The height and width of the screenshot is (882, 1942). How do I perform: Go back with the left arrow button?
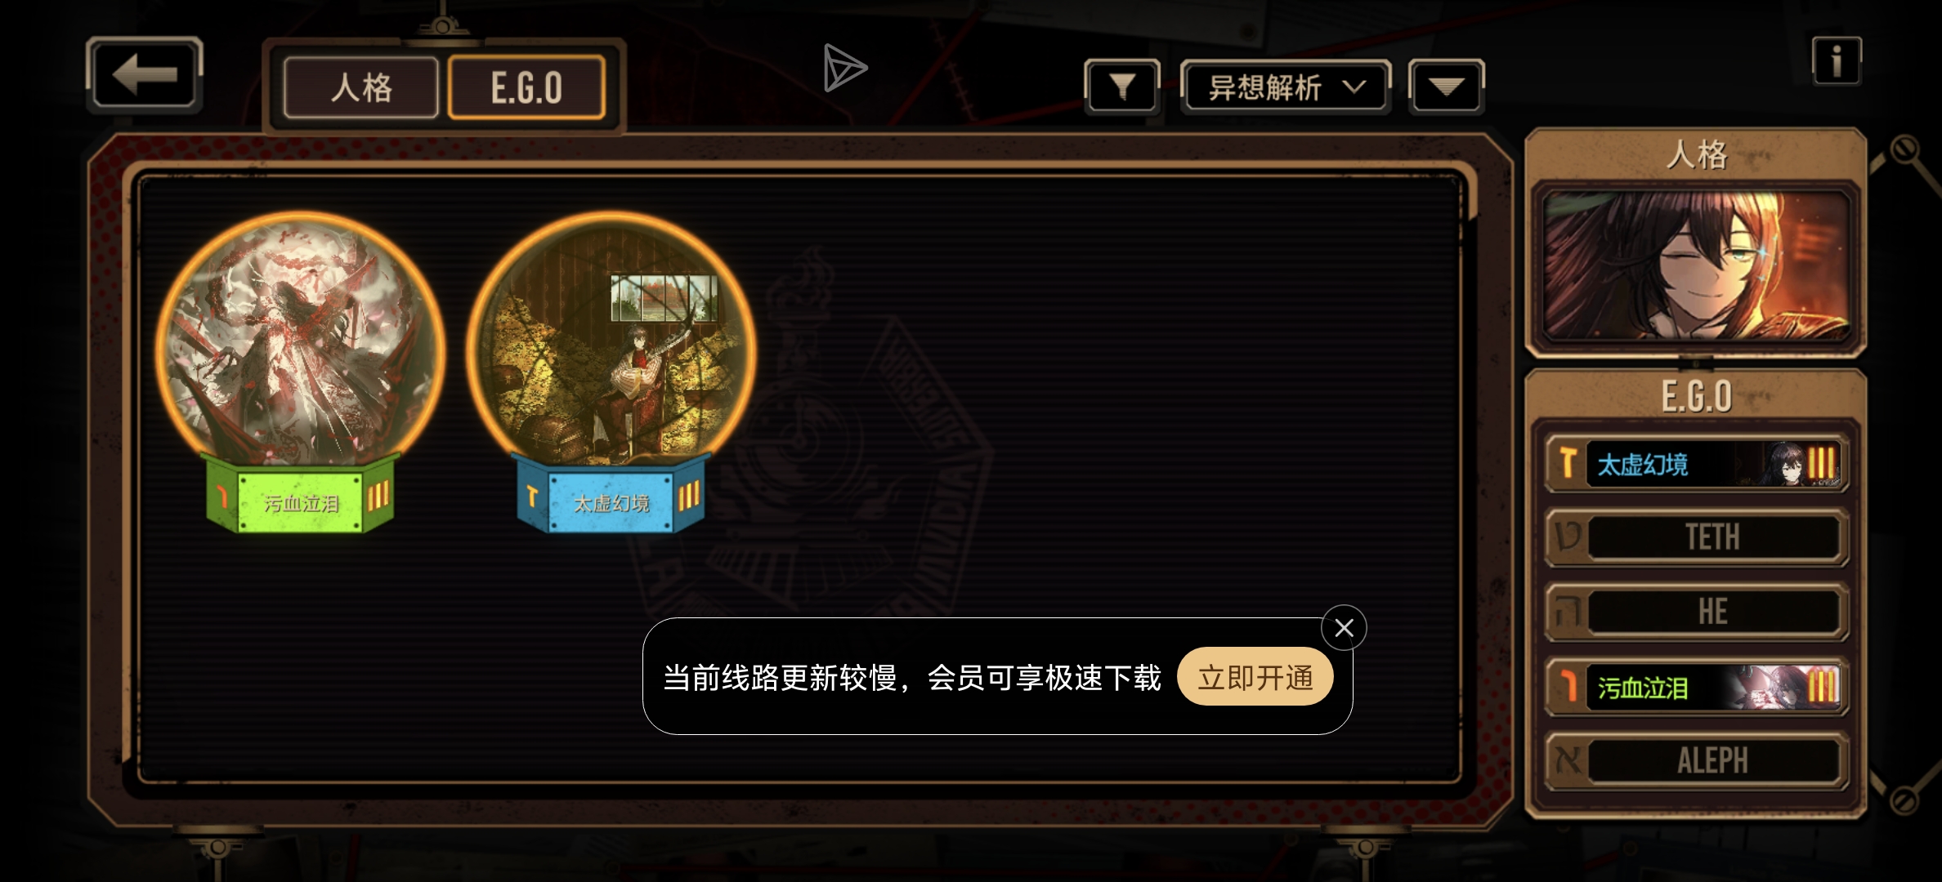click(x=144, y=74)
